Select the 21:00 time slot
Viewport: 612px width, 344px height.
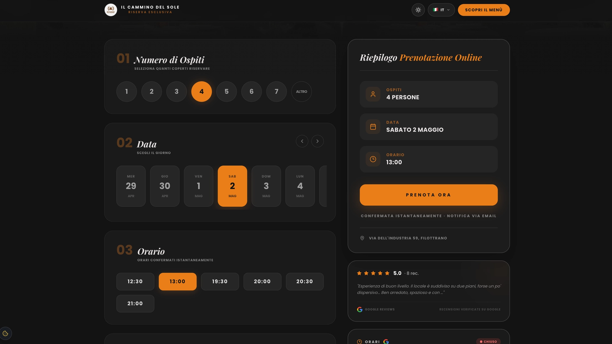[135, 303]
